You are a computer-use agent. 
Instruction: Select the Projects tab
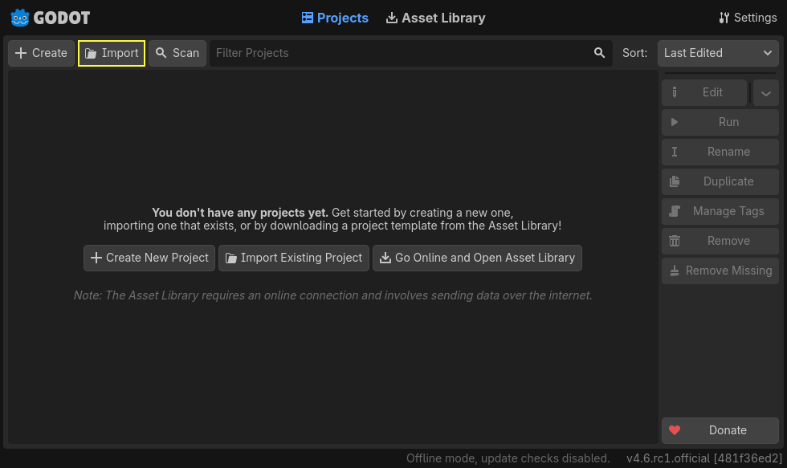[335, 17]
